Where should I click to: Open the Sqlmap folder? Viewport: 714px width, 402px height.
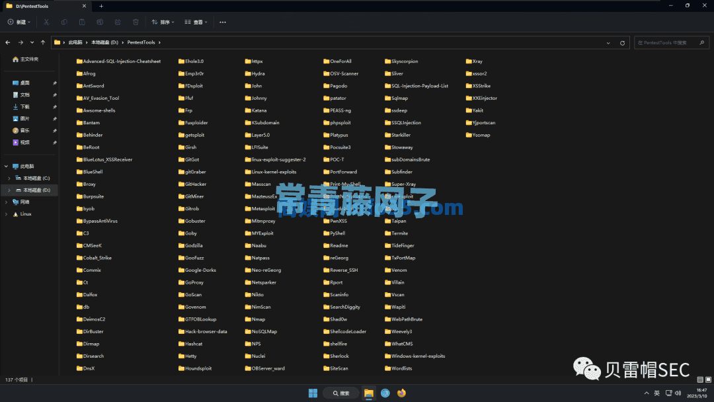click(x=396, y=98)
